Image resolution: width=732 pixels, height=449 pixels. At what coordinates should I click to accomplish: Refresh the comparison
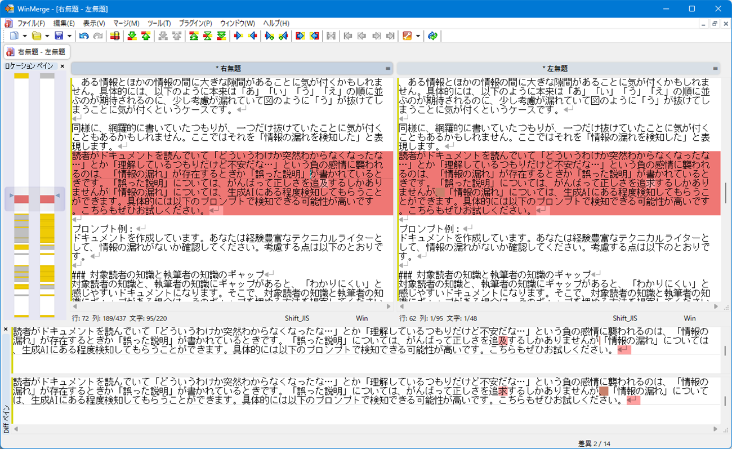tap(432, 36)
